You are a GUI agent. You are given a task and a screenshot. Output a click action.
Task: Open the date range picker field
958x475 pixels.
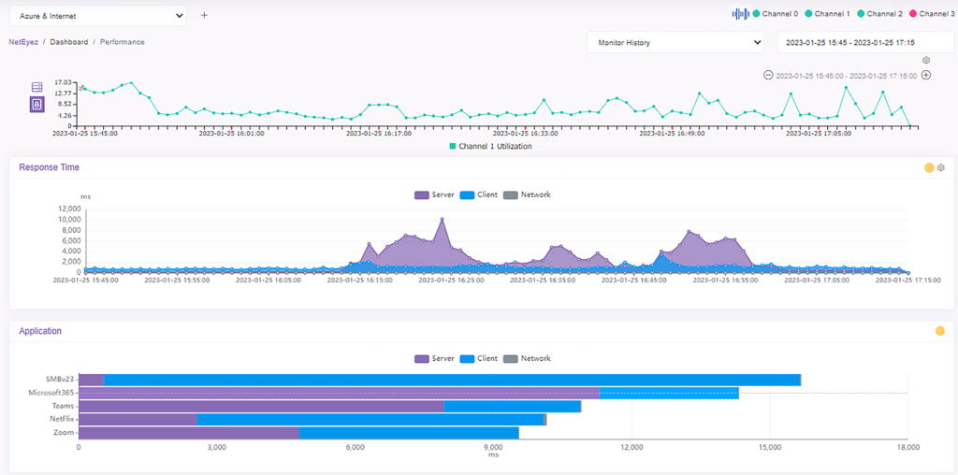click(x=865, y=43)
